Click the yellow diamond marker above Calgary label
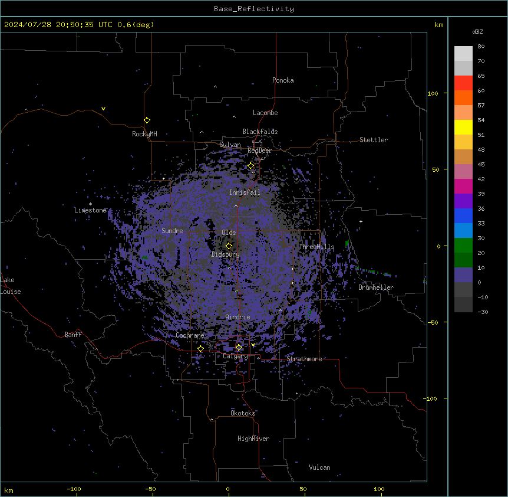Viewport: 508px width, 497px height. 239,348
